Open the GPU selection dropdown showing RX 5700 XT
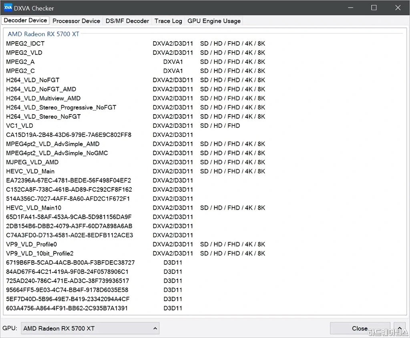Viewport: 410px width, 338px height. pyautogui.click(x=90, y=328)
